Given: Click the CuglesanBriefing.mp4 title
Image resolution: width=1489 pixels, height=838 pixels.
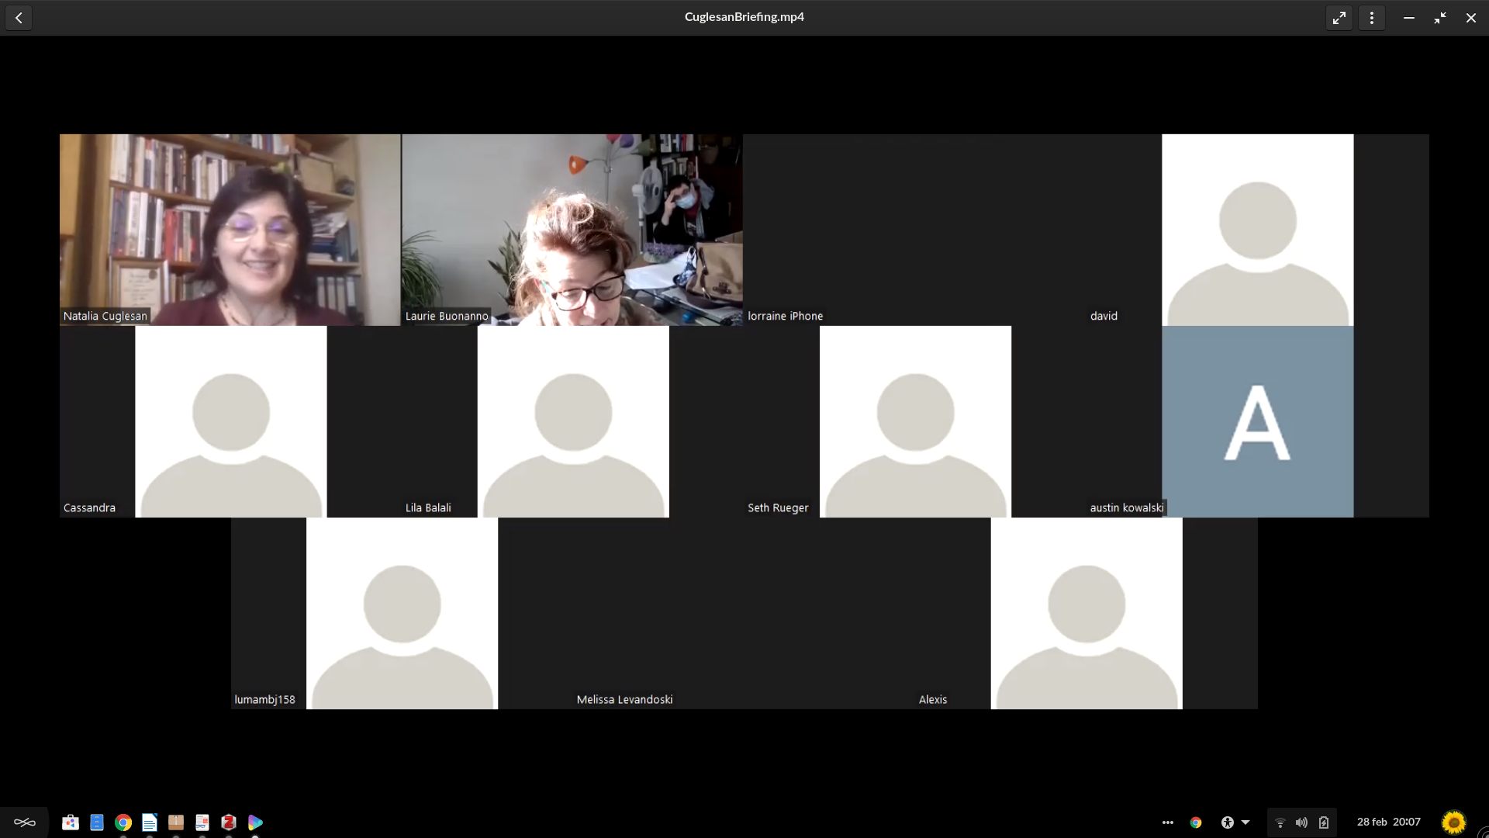Looking at the screenshot, I should (x=744, y=17).
